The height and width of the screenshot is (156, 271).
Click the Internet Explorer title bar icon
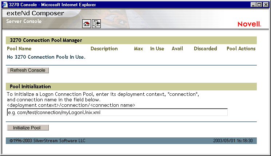click(5, 4)
